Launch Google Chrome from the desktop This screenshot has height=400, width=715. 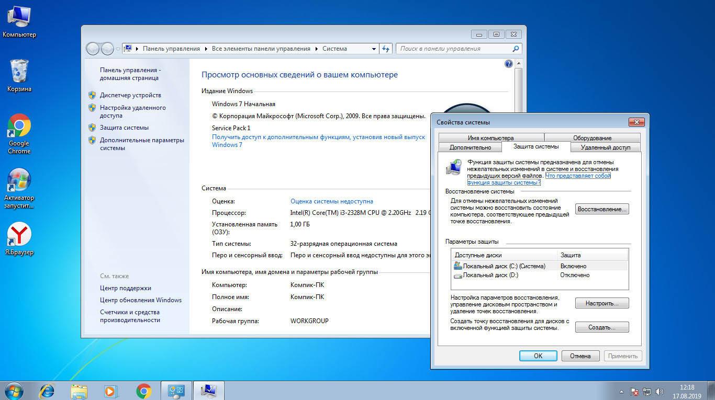tap(19, 134)
